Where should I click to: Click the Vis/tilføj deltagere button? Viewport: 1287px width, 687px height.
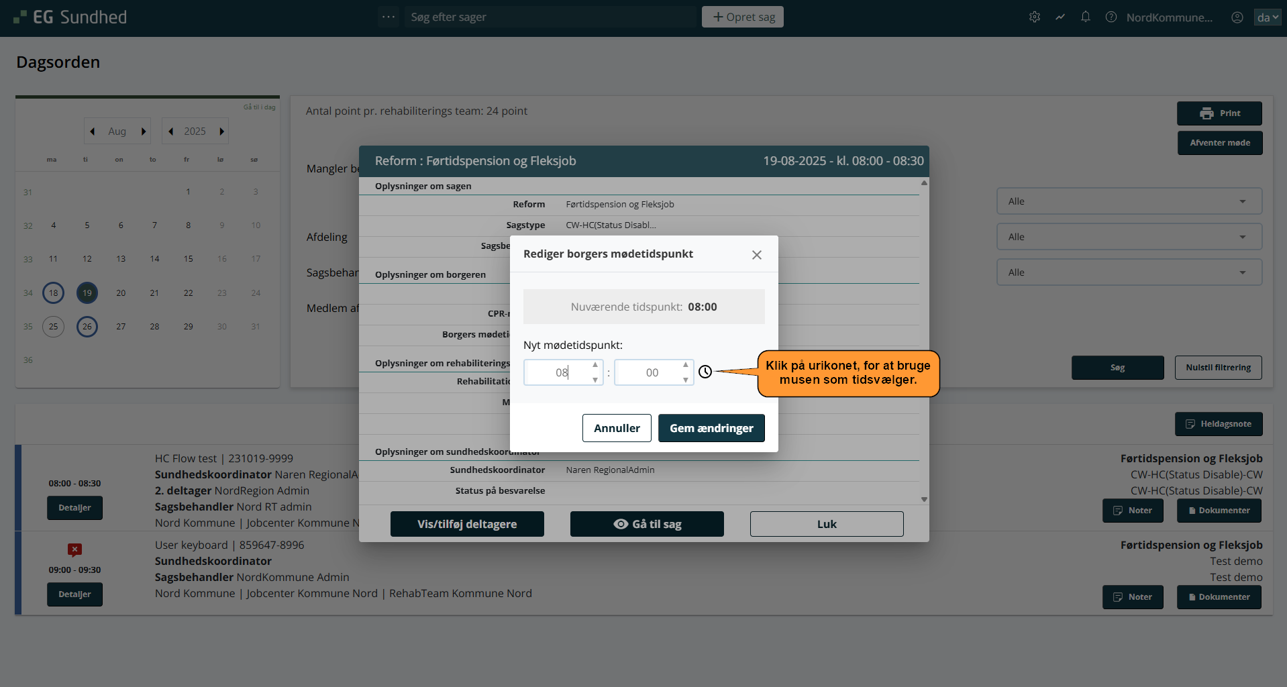point(467,524)
